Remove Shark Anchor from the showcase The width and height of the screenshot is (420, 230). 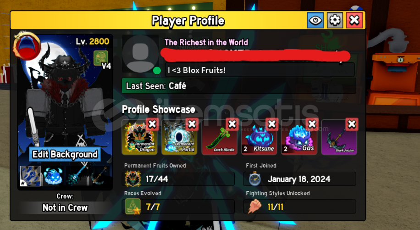[x=352, y=124]
